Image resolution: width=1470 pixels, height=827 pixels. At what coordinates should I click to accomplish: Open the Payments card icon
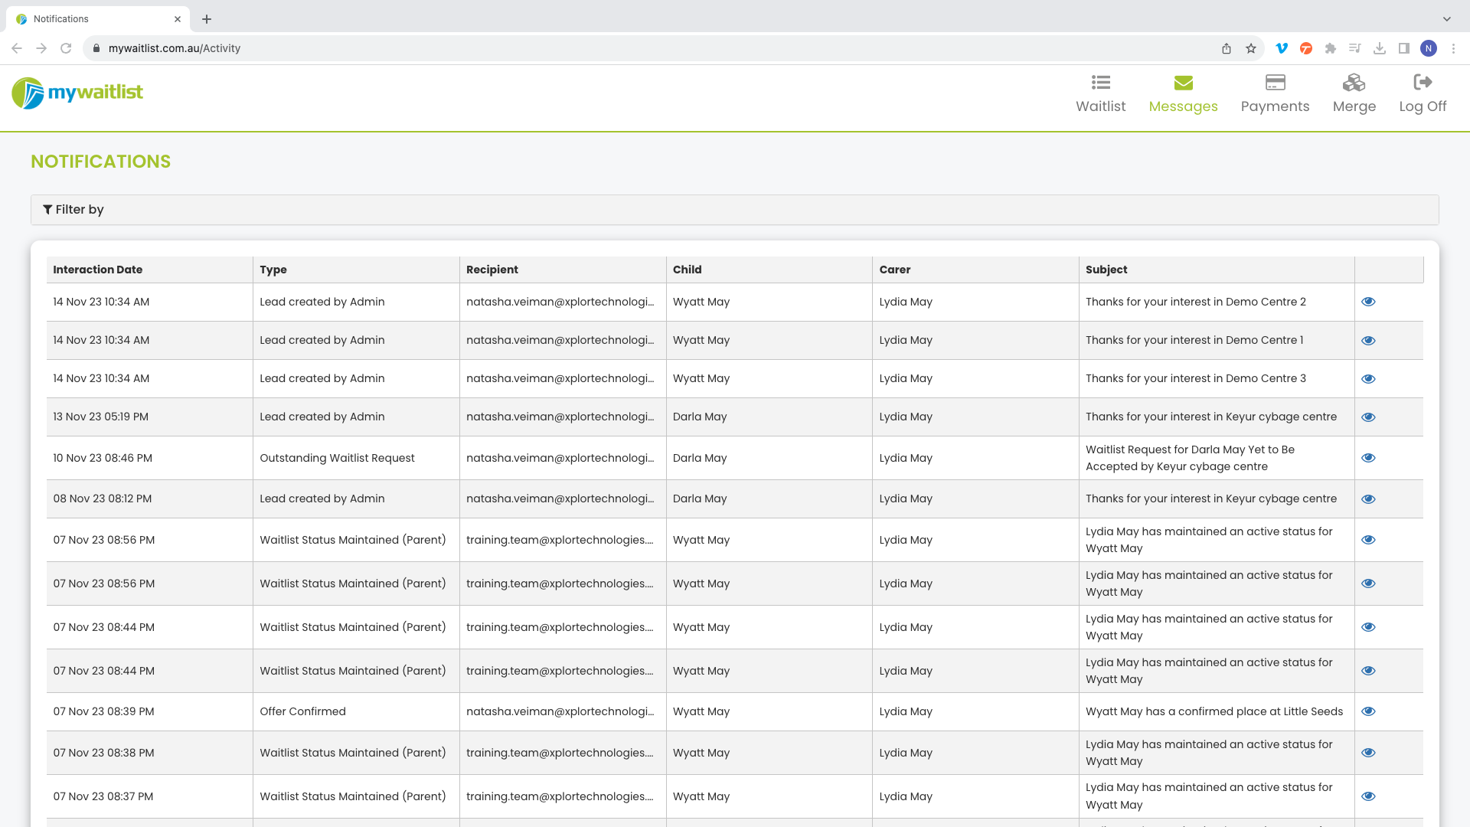pyautogui.click(x=1275, y=83)
